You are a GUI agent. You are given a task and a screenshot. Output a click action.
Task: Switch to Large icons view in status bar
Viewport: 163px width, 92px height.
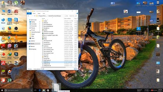point(77,69)
